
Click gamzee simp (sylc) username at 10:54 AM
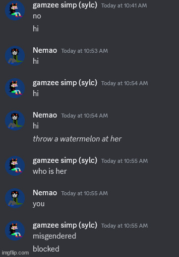(x=65, y=83)
